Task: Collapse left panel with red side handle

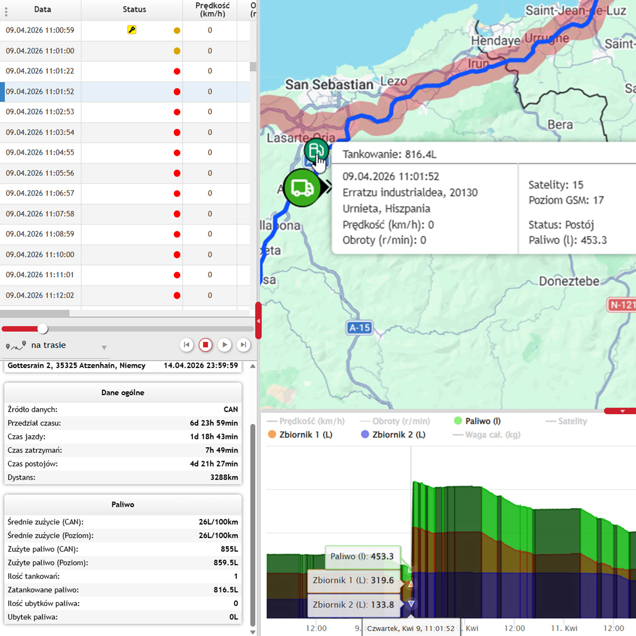Action: [258, 321]
